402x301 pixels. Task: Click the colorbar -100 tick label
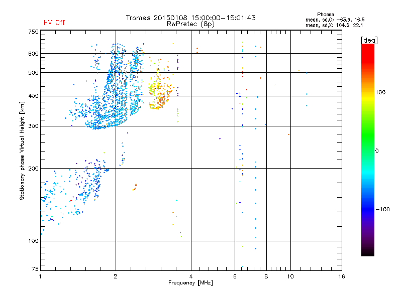click(x=382, y=209)
